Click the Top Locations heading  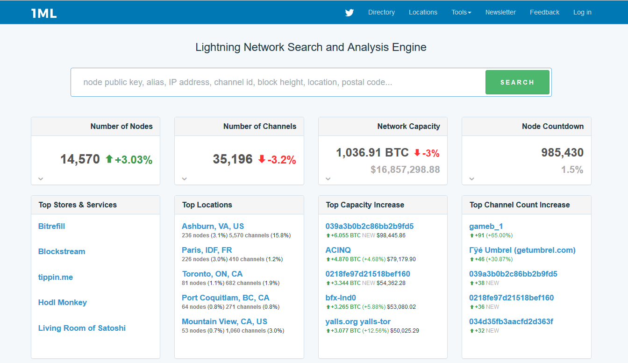point(207,205)
